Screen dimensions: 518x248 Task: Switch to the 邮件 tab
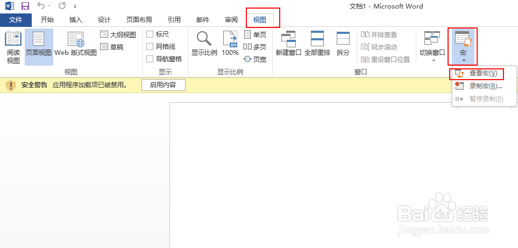pyautogui.click(x=202, y=20)
